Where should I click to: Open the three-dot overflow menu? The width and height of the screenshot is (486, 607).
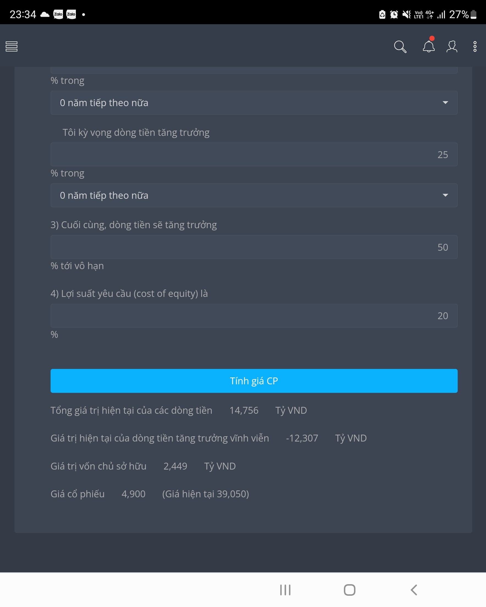[475, 46]
